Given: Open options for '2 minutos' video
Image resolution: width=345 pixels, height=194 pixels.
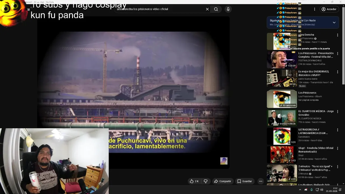Looking at the screenshot, I should click(x=337, y=167).
